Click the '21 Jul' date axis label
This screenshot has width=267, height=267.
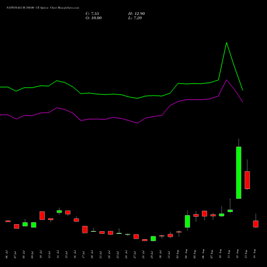click(101, 254)
